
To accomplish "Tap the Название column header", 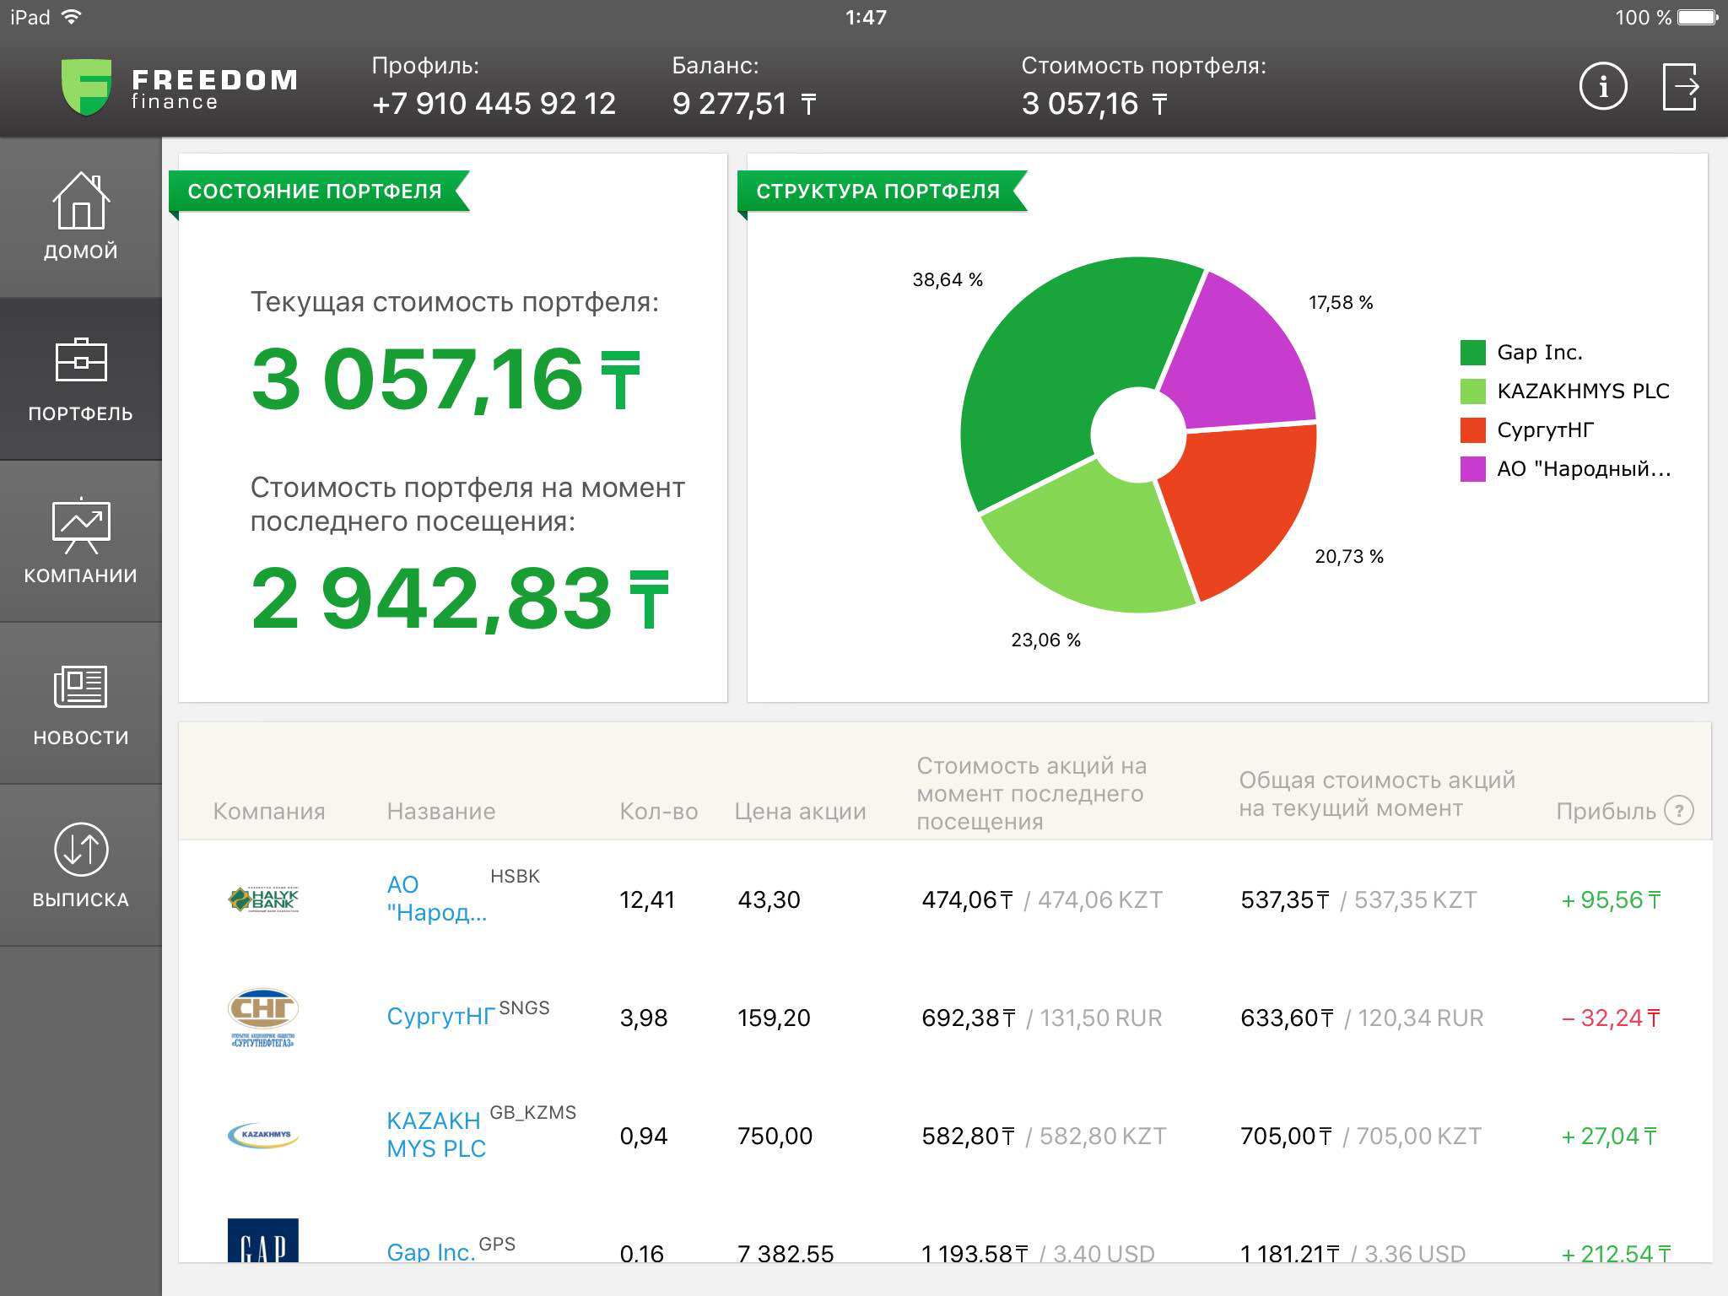I will coord(441,811).
